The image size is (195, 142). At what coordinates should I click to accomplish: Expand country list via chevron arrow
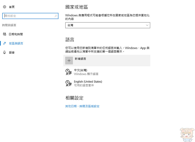147,25
